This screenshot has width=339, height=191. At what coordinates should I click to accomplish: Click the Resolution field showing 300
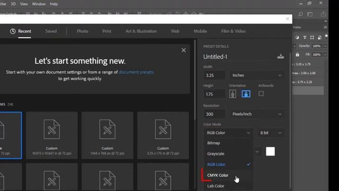point(215,114)
